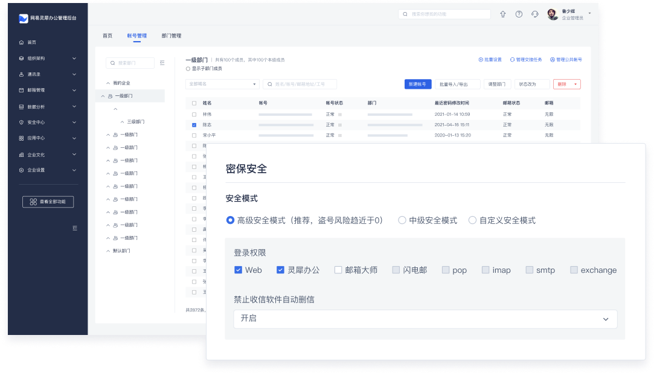Click the collapse icon beside department search box
This screenshot has width=654, height=373.
[162, 63]
